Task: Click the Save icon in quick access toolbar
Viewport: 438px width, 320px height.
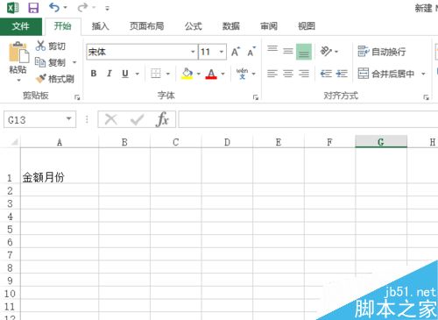Action: [x=33, y=8]
